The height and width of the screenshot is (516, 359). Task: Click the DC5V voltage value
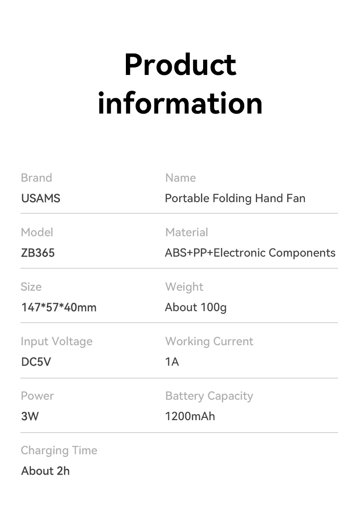coord(36,362)
